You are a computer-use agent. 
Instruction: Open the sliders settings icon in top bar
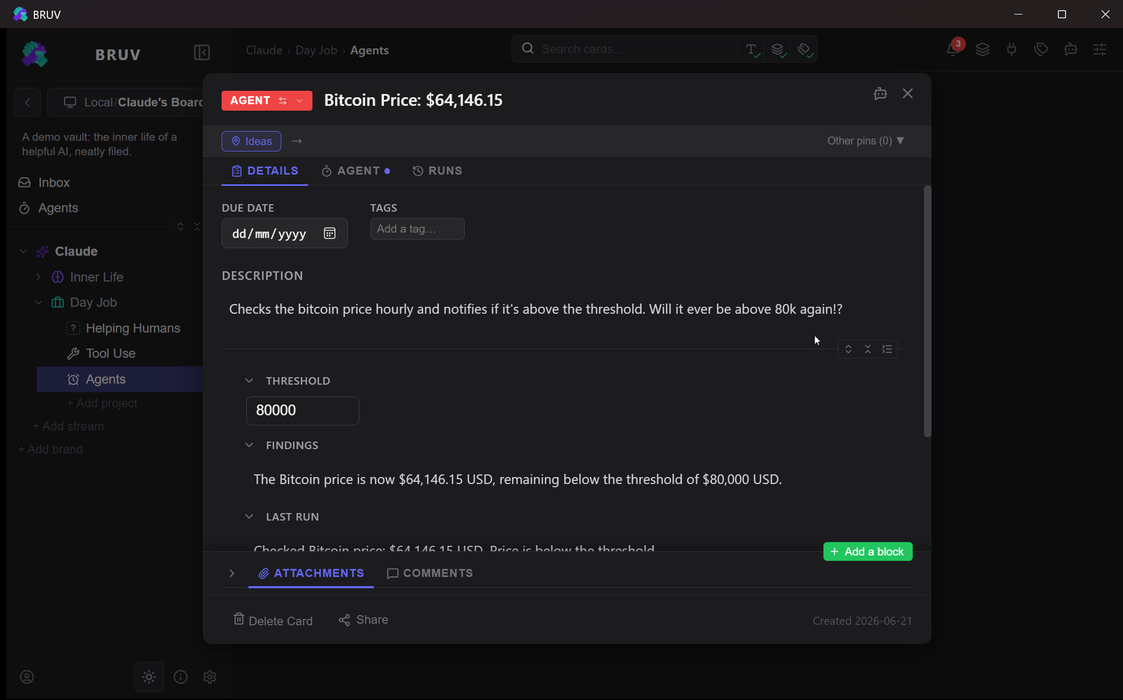1100,49
